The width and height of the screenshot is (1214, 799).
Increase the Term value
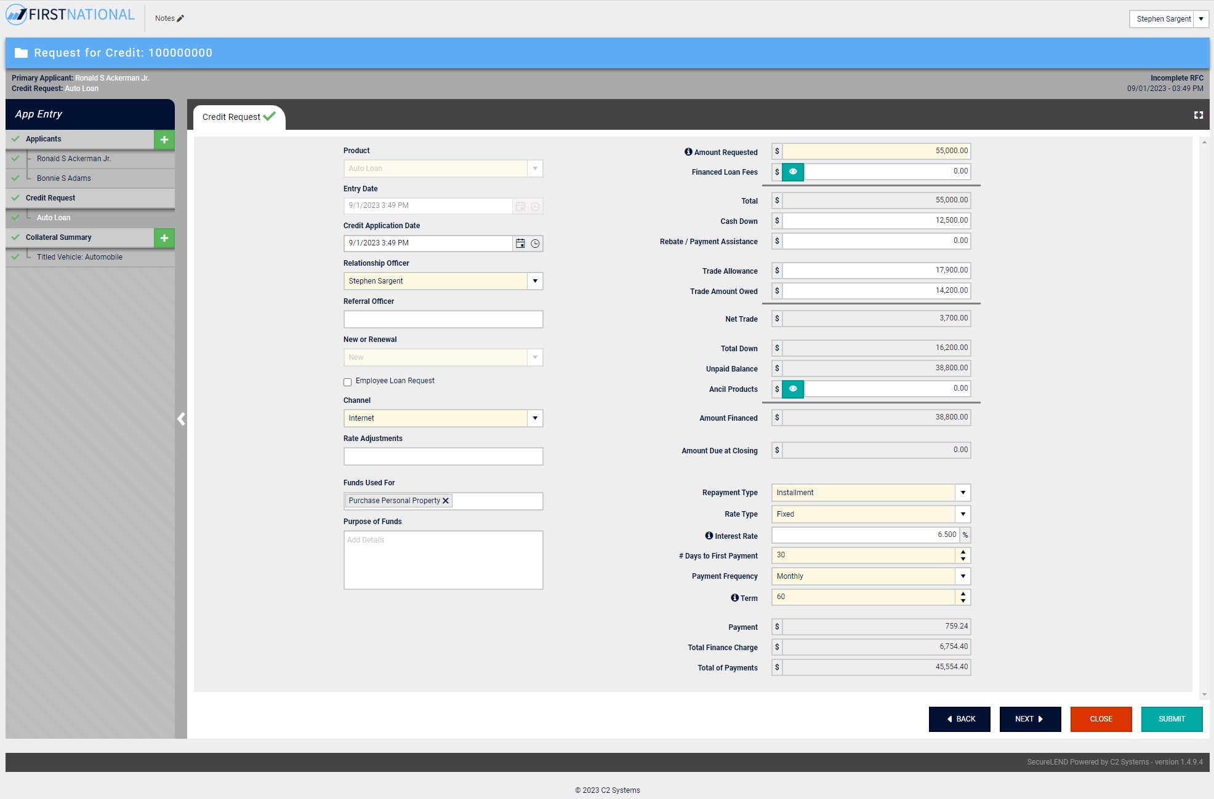pyautogui.click(x=963, y=594)
